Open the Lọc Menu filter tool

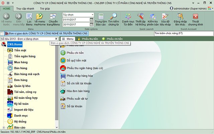29,19
